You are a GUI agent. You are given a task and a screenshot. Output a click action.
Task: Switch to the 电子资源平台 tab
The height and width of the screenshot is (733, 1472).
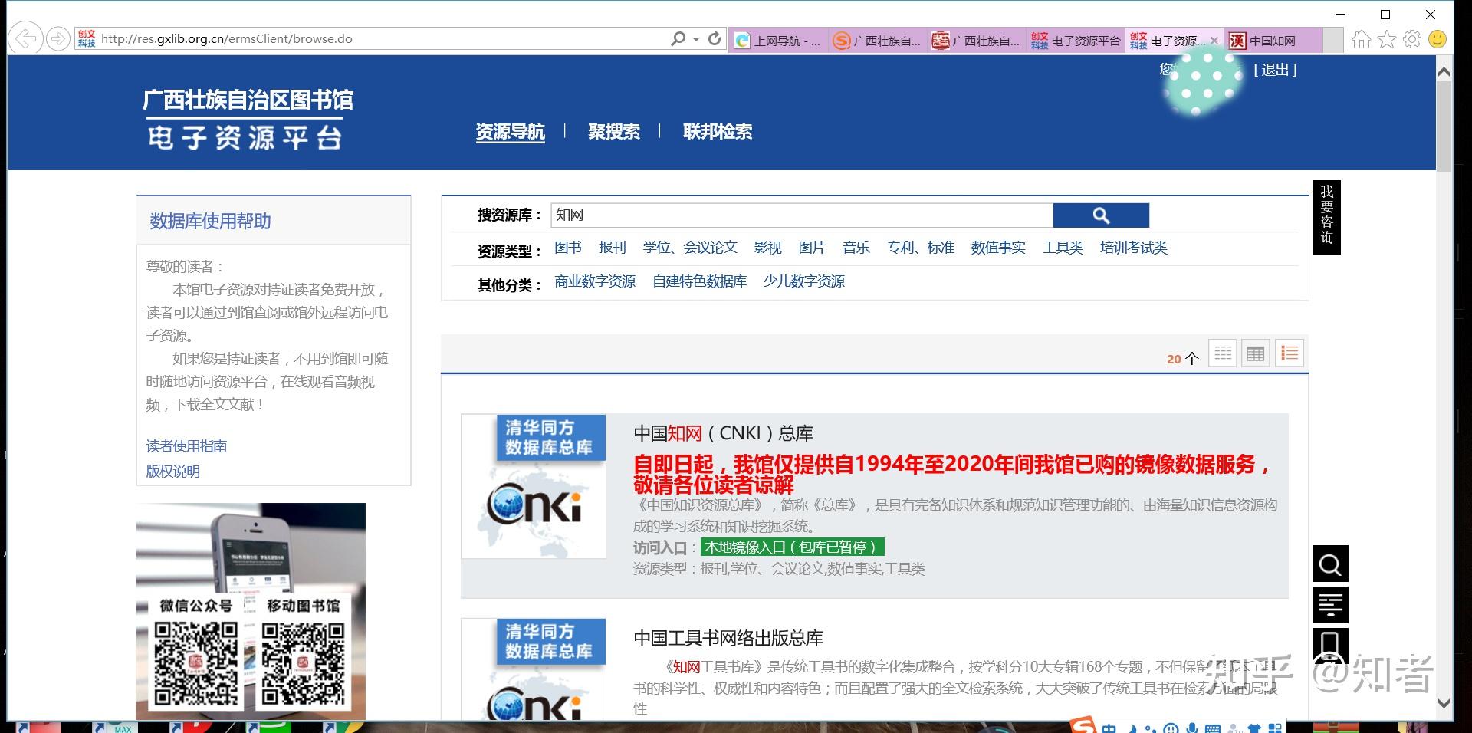tap(1076, 41)
